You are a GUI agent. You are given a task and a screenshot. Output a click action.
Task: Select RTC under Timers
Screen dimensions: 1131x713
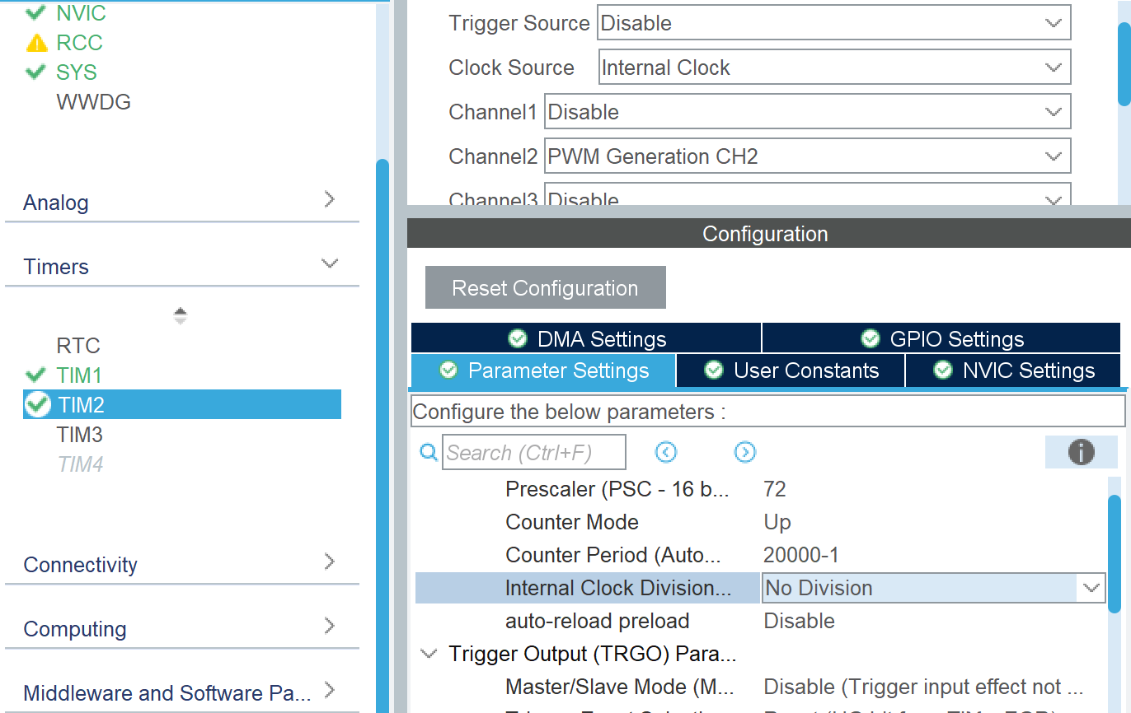pyautogui.click(x=78, y=345)
